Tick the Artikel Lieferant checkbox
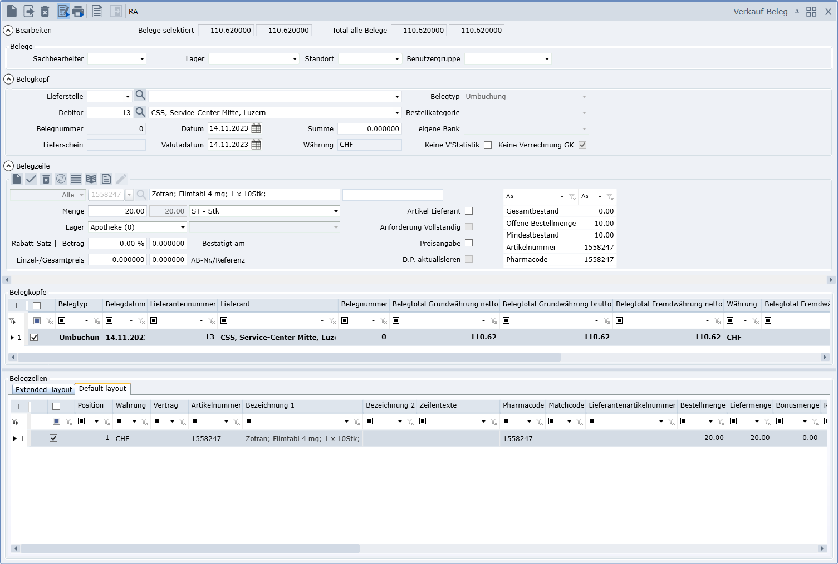Viewport: 838px width, 564px height. click(469, 211)
